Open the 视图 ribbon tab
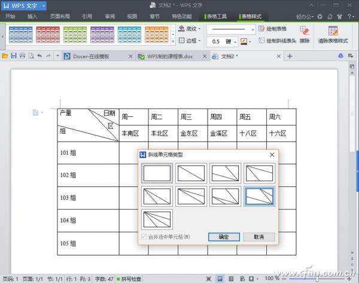Viewport: 359px width, 283px height. [132, 16]
